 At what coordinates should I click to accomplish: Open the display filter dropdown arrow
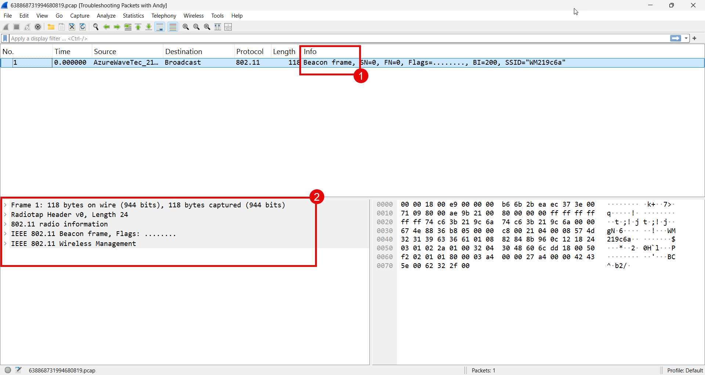pyautogui.click(x=686, y=38)
